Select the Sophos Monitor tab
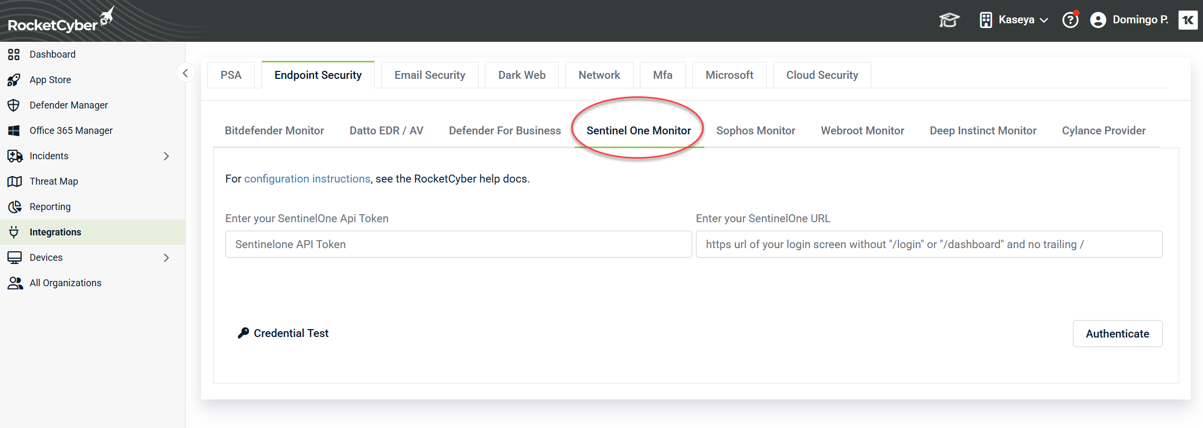 tap(755, 131)
